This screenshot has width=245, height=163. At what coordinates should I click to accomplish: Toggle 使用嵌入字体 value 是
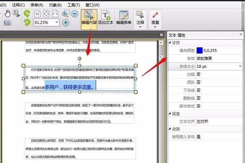click(198, 137)
